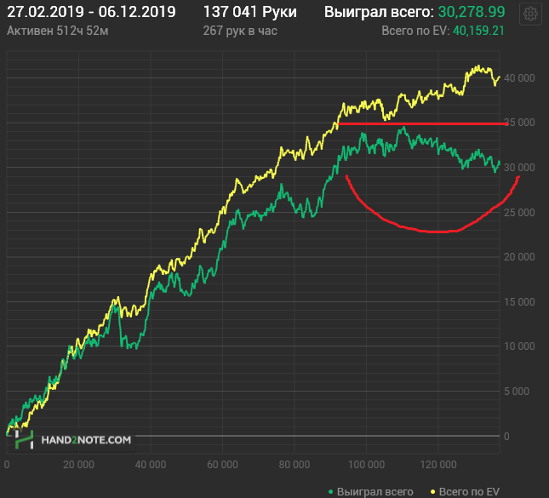The height and width of the screenshot is (498, 549).
Task: Click the 'Выиграл всего:' header label
Action: (379, 12)
